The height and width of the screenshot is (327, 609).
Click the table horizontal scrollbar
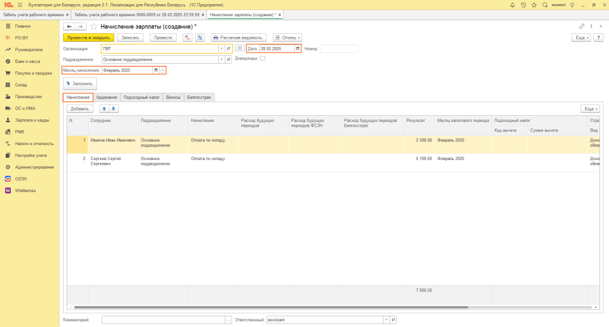tap(271, 307)
